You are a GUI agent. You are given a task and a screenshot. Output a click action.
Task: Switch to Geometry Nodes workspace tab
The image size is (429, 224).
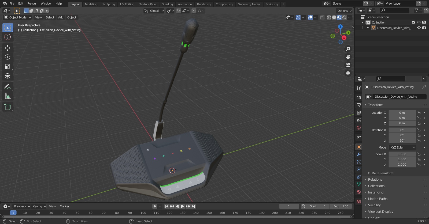coord(249,4)
